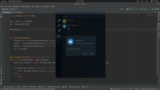The image size is (160, 90).
Task: Click the main.py breadcrumb in navigation bar
Action: (x=14, y=9)
